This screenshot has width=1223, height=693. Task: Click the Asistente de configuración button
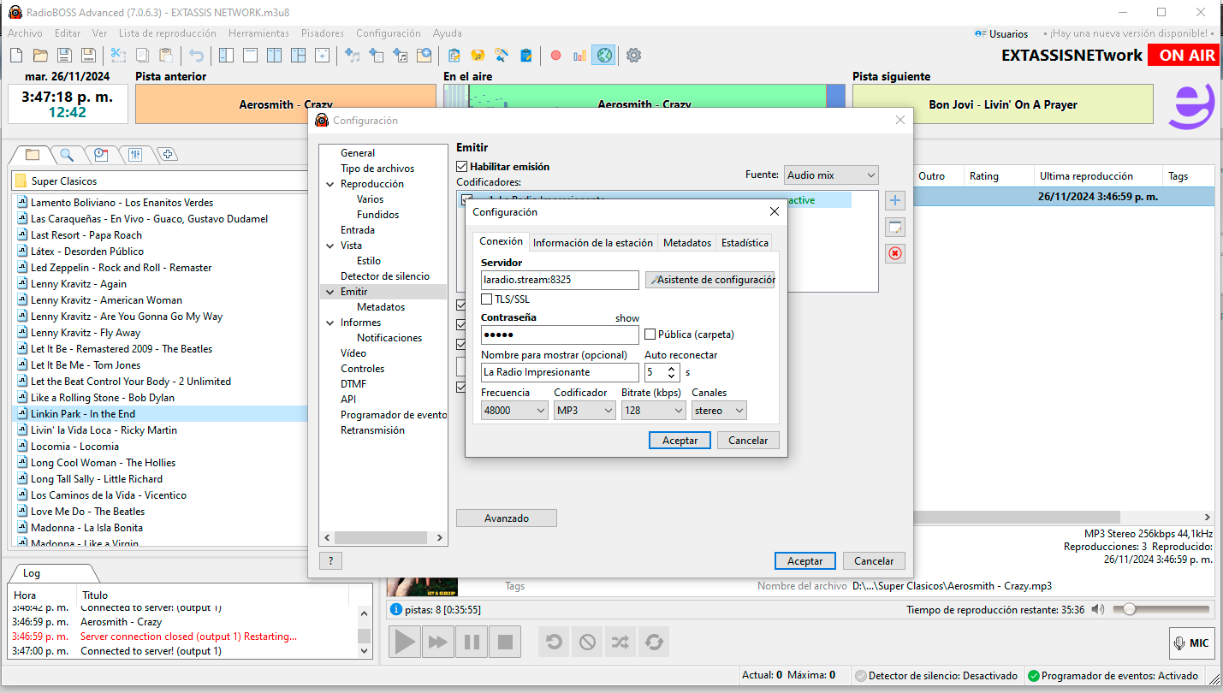point(709,280)
